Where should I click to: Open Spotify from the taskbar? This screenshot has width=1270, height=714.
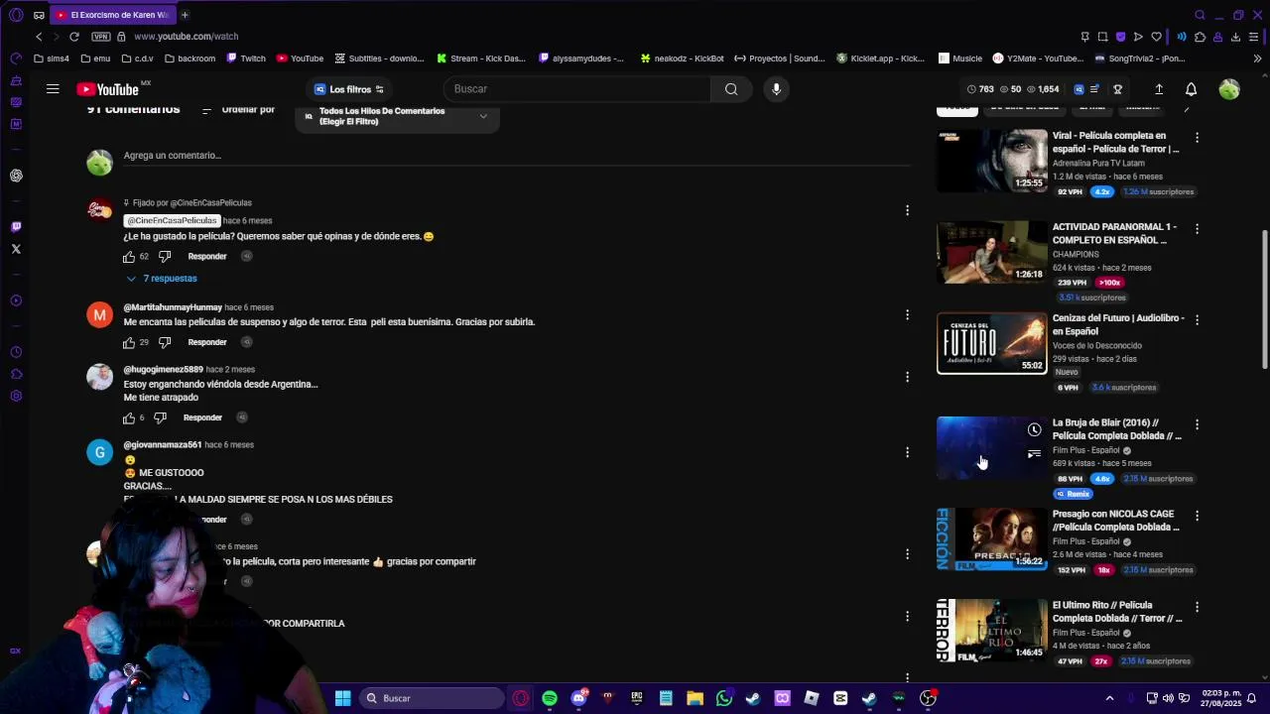point(550,698)
